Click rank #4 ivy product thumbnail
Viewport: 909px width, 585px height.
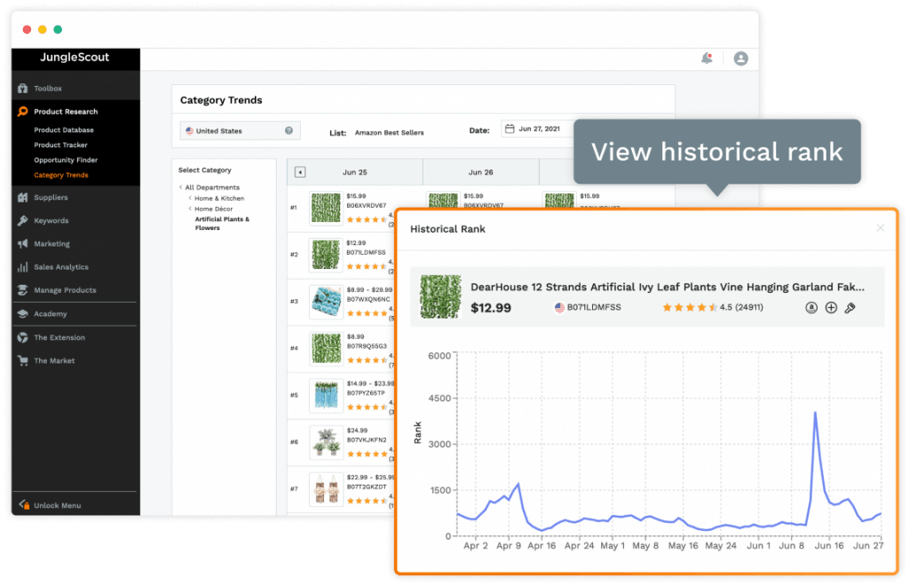(x=326, y=349)
